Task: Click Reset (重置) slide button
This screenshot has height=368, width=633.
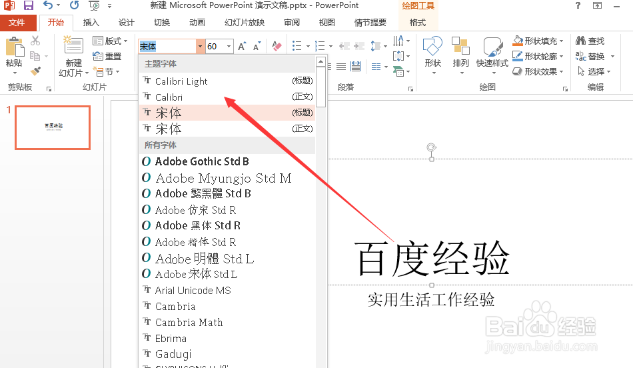Action: (107, 56)
